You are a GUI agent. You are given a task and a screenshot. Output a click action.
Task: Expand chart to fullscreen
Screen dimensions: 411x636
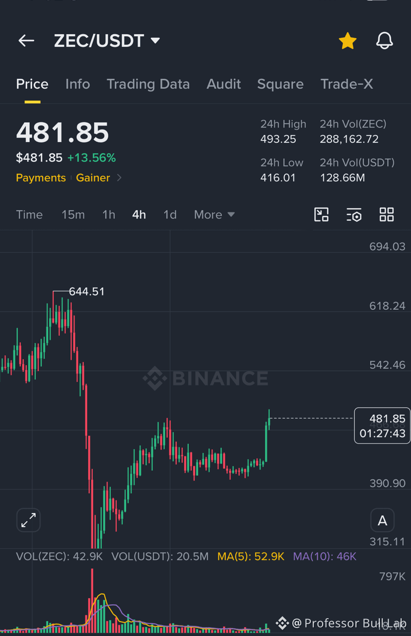pyautogui.click(x=28, y=520)
